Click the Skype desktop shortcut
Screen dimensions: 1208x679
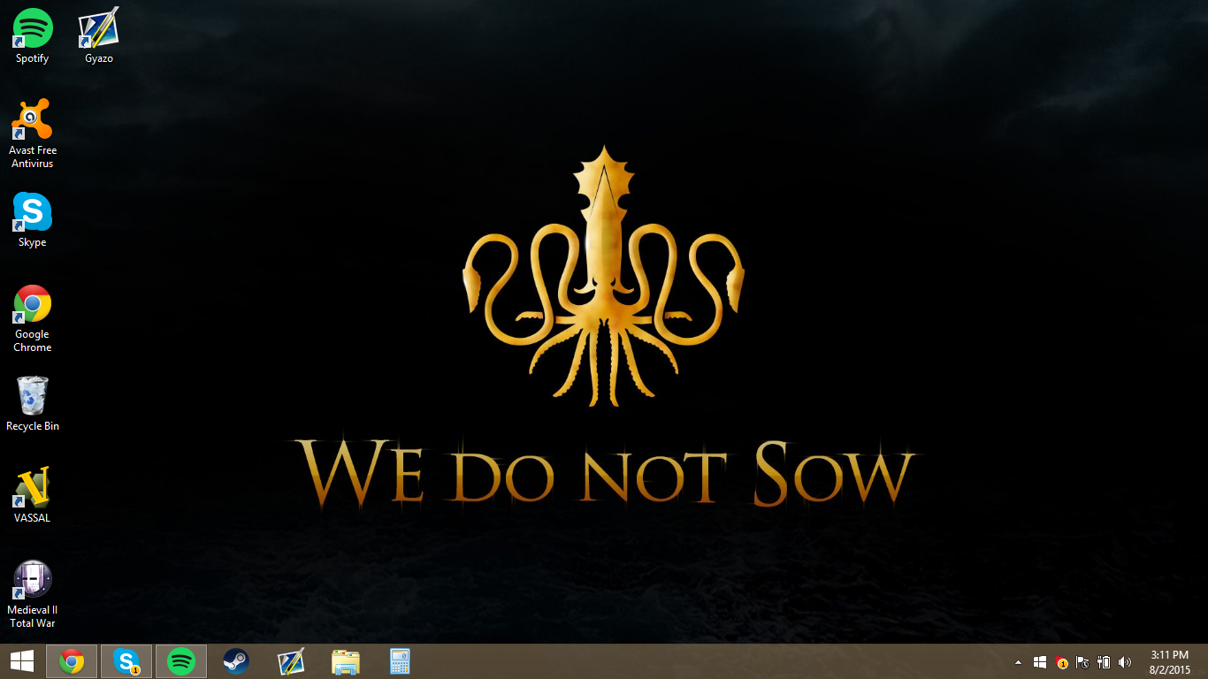pos(33,219)
